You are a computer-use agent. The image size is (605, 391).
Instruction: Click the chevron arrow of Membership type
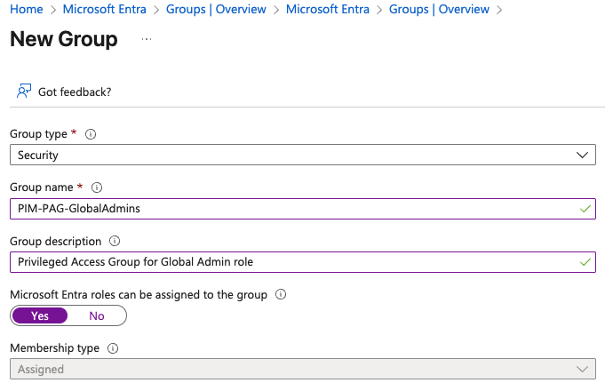pyautogui.click(x=583, y=369)
